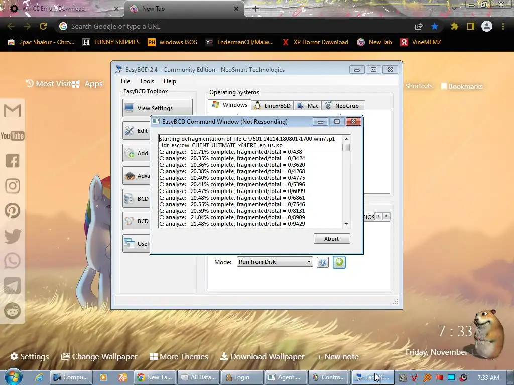
Task: Open Chrome three-dot menu
Action: [503, 26]
